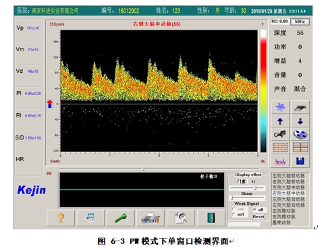Click the red title 右侧大脑中动脉(55)
The height and width of the screenshot is (250, 326).
[x=157, y=24]
